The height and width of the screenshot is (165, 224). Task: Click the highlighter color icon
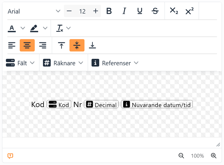tap(34, 28)
